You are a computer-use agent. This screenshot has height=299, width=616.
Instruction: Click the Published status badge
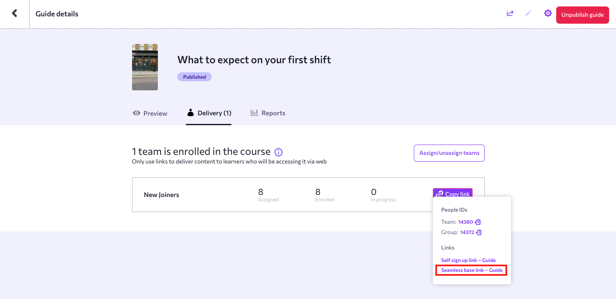point(194,77)
